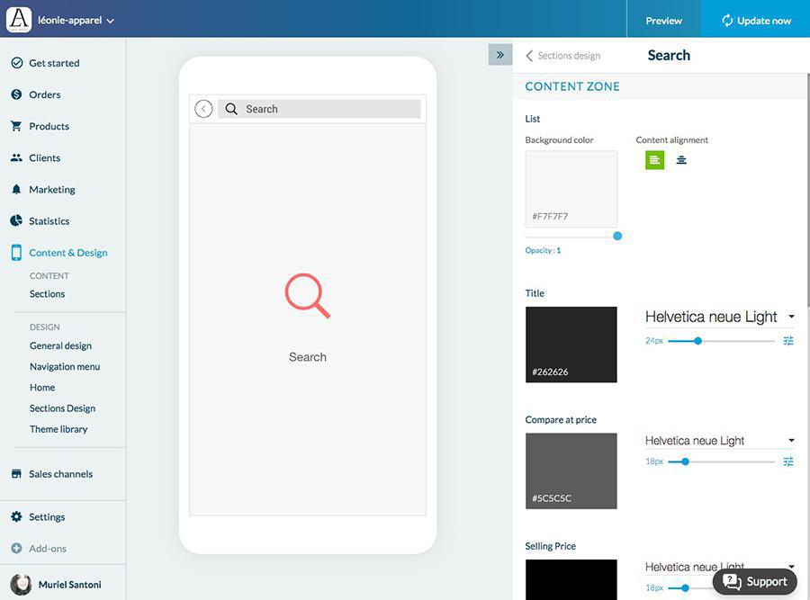Open the léonie-apparel account dropdown
Viewport: 810px width, 600px height.
(76, 20)
